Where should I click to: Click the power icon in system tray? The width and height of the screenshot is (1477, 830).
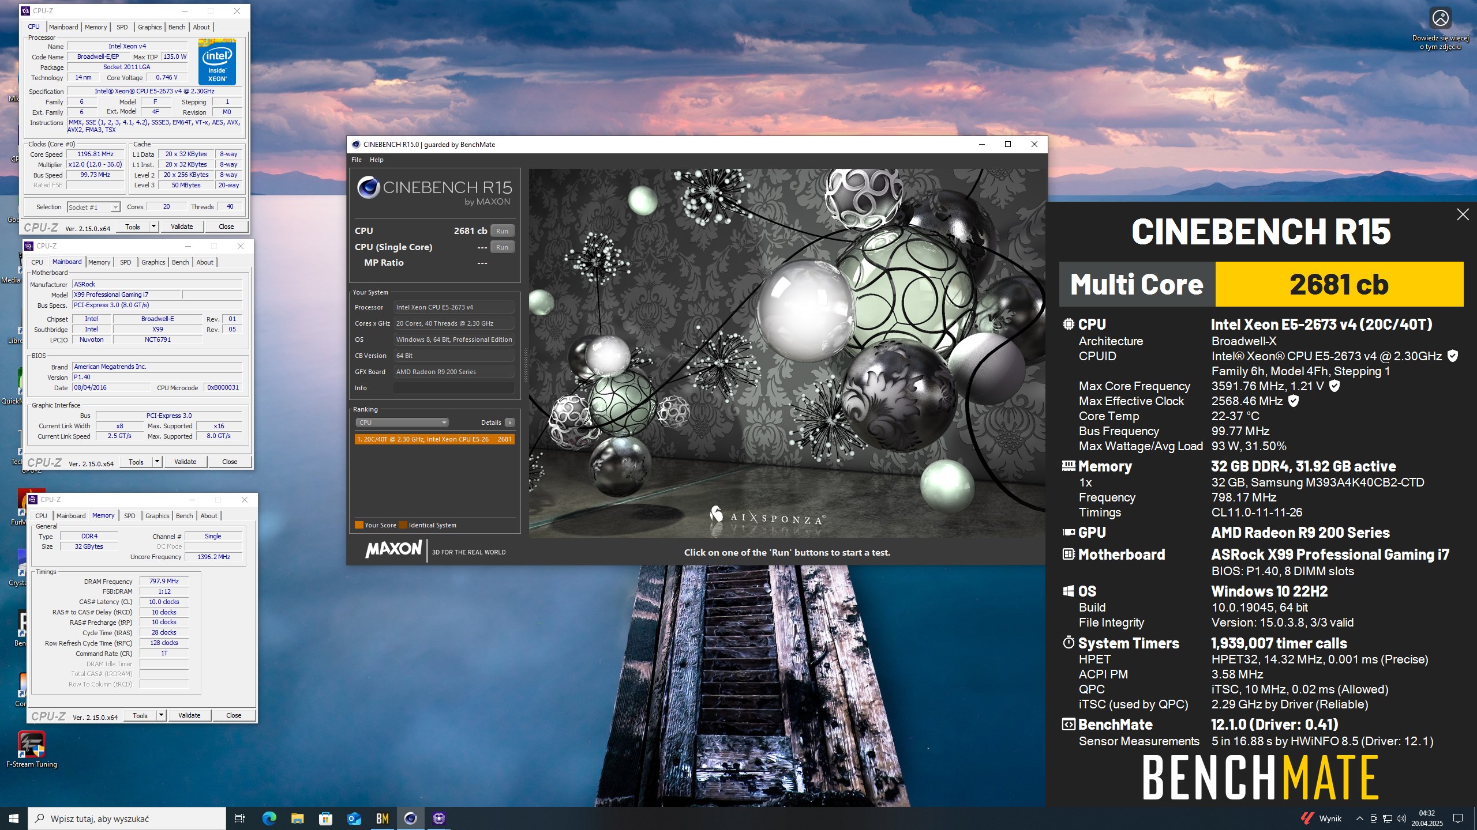(1374, 818)
